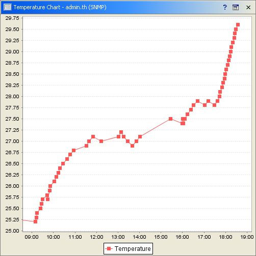Click the 29.50 value axis label
This screenshot has width=256, height=256.
coord(12,30)
